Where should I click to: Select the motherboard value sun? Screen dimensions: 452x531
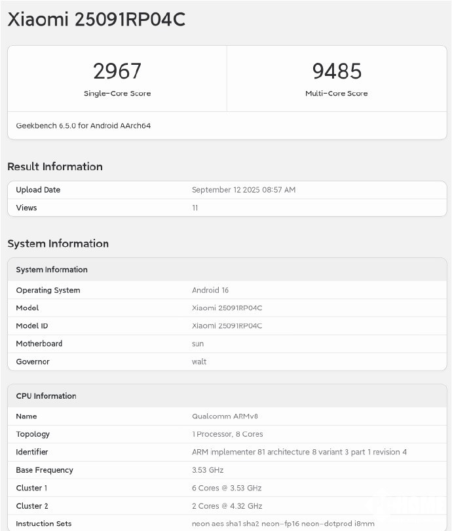198,344
